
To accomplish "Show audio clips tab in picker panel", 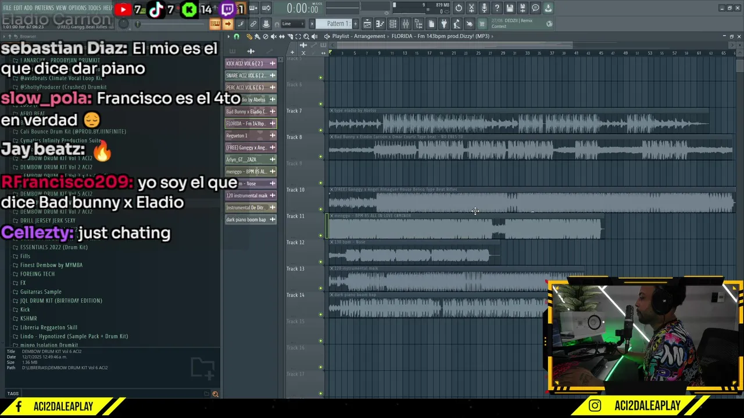I will tap(251, 51).
